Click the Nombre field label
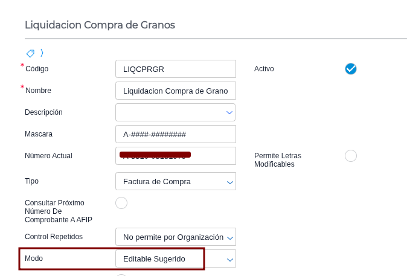Image resolution: width=407 pixels, height=276 pixels. pyautogui.click(x=38, y=91)
